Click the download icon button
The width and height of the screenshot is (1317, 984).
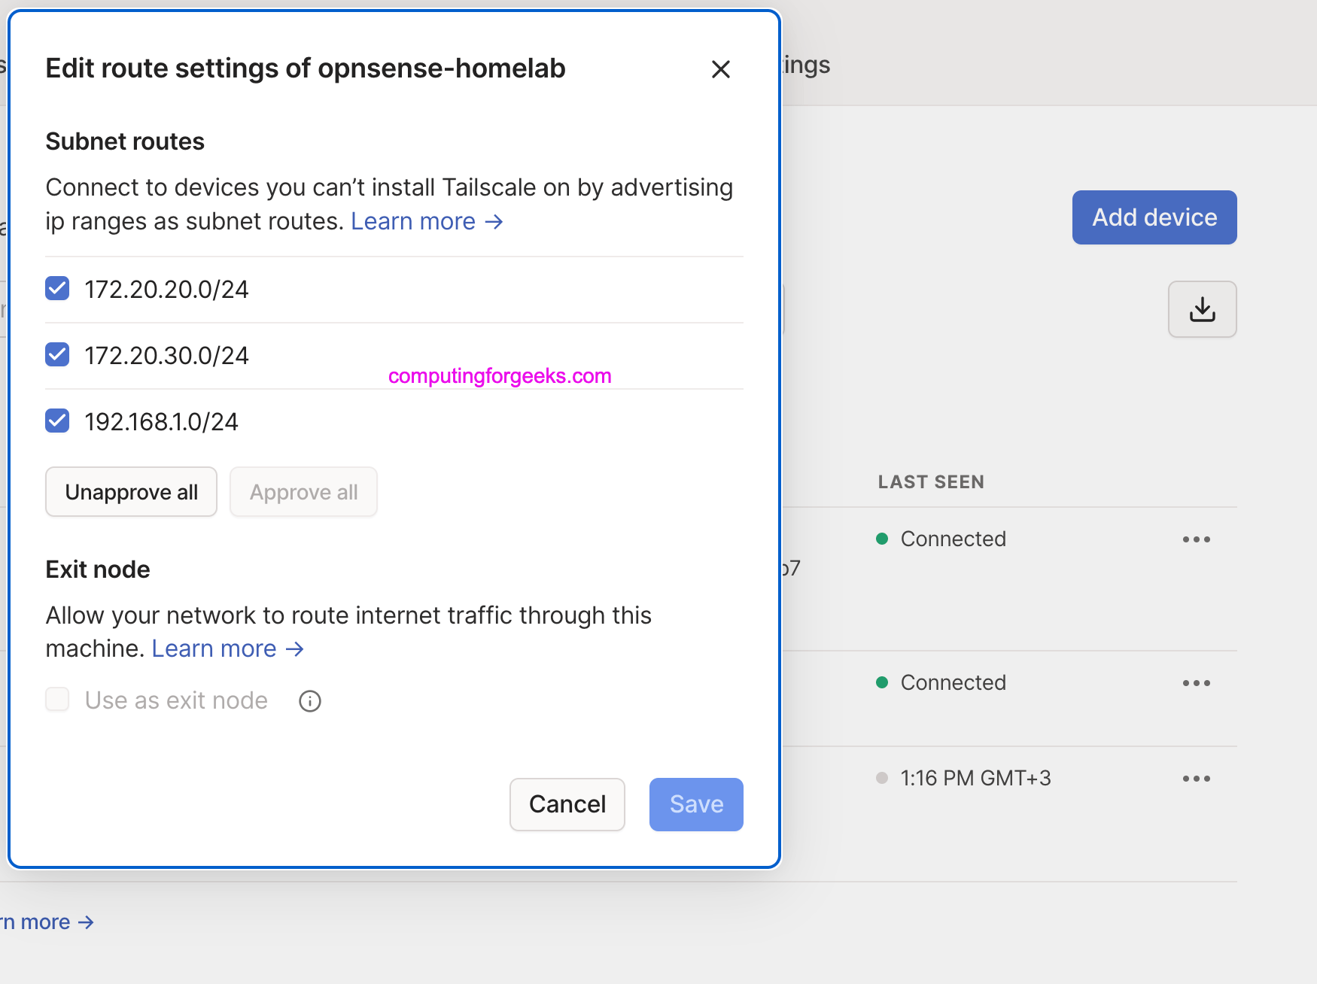[1202, 309]
